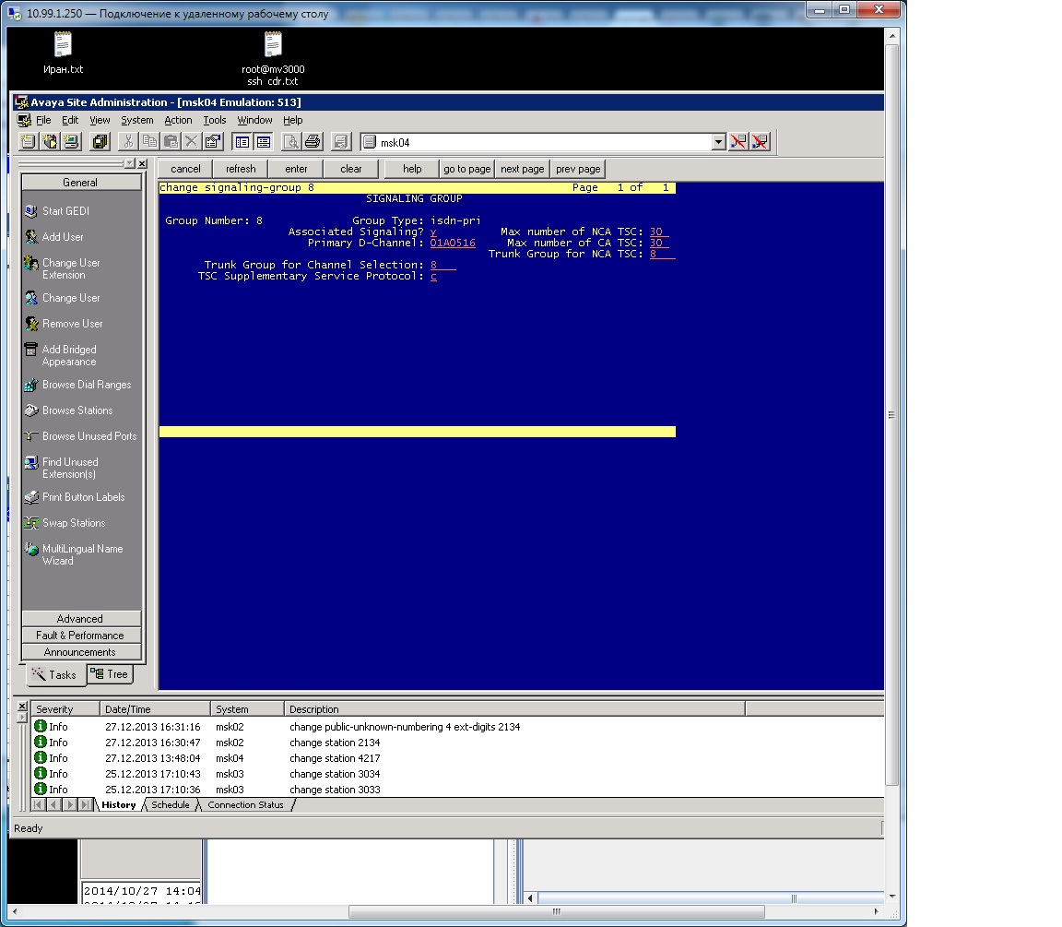
Task: Select the Add Bridged Appearance task
Action: click(x=60, y=355)
